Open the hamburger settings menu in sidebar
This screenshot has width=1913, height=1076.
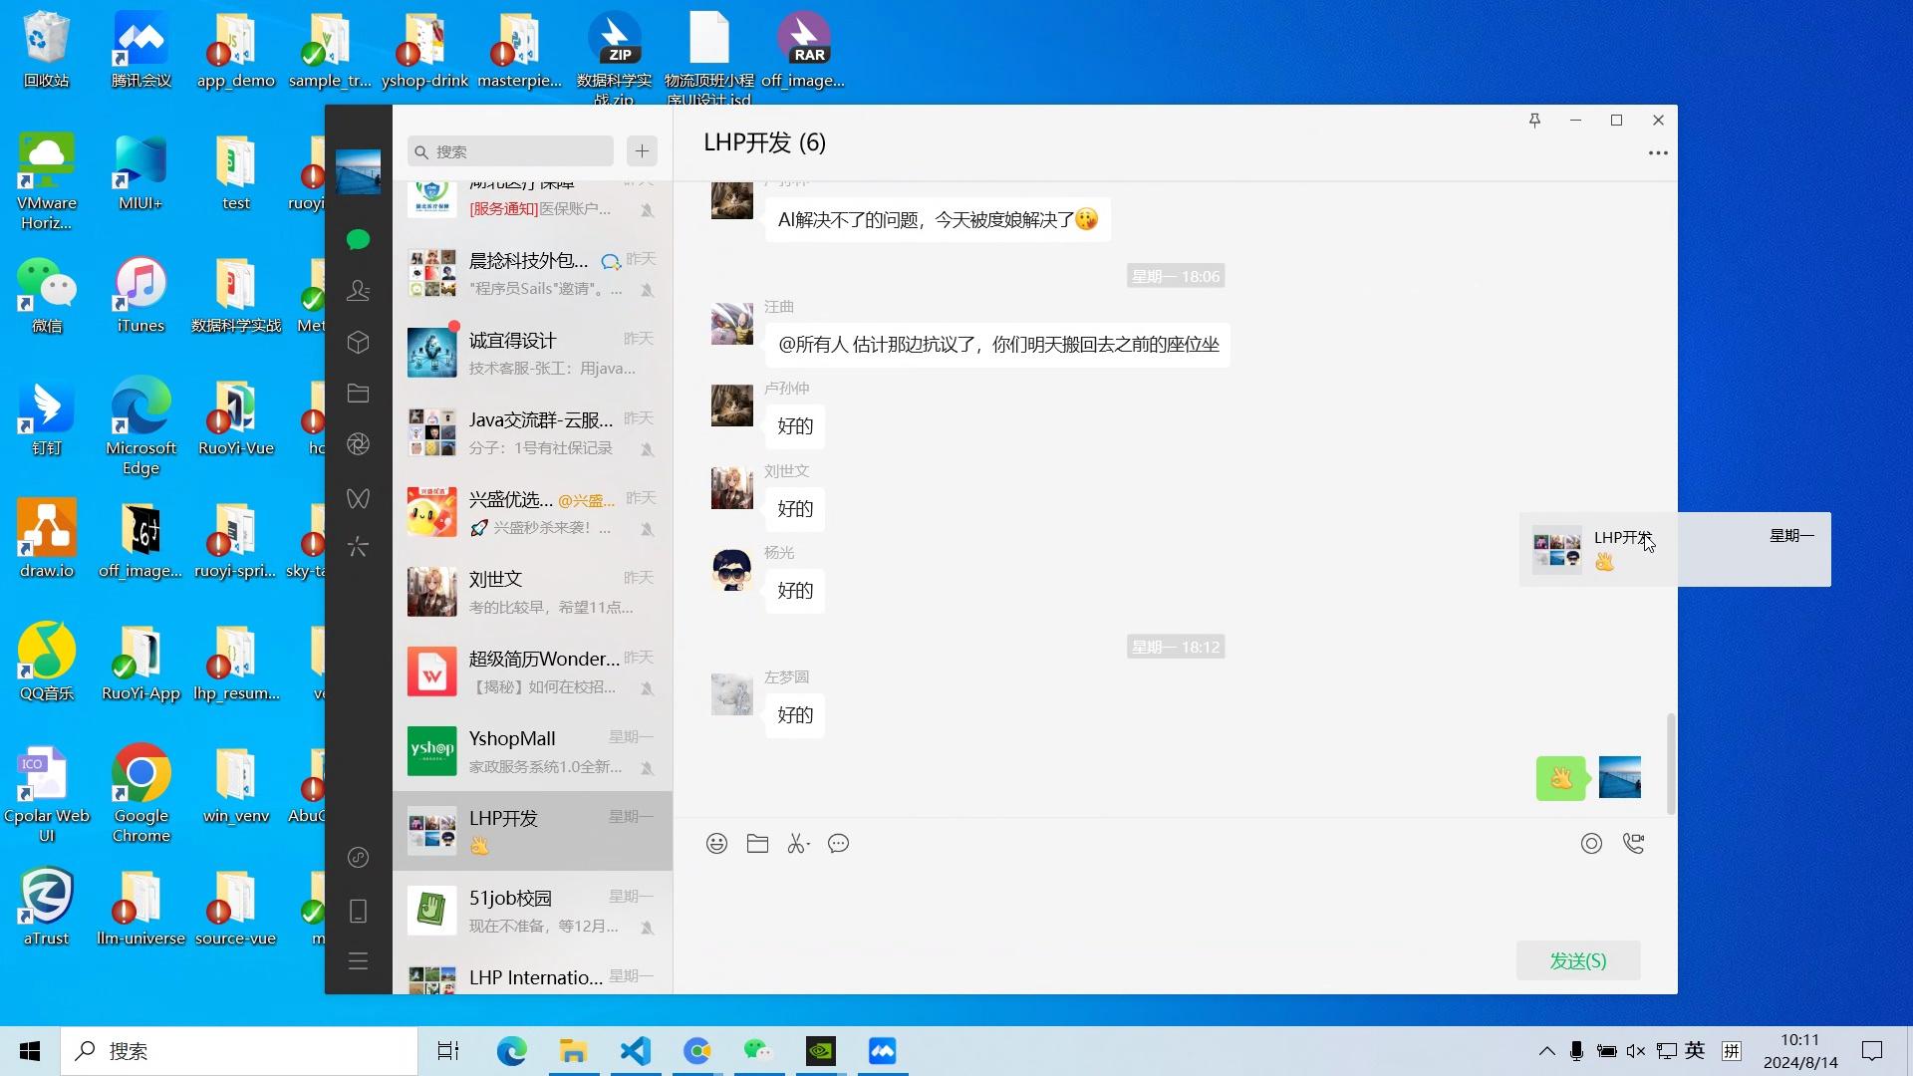click(358, 961)
